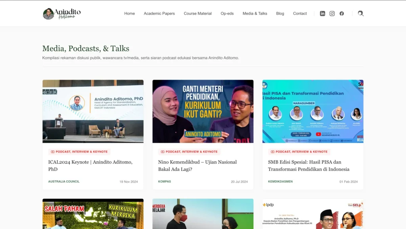Click the 20 Jul 2024 date

click(x=239, y=182)
